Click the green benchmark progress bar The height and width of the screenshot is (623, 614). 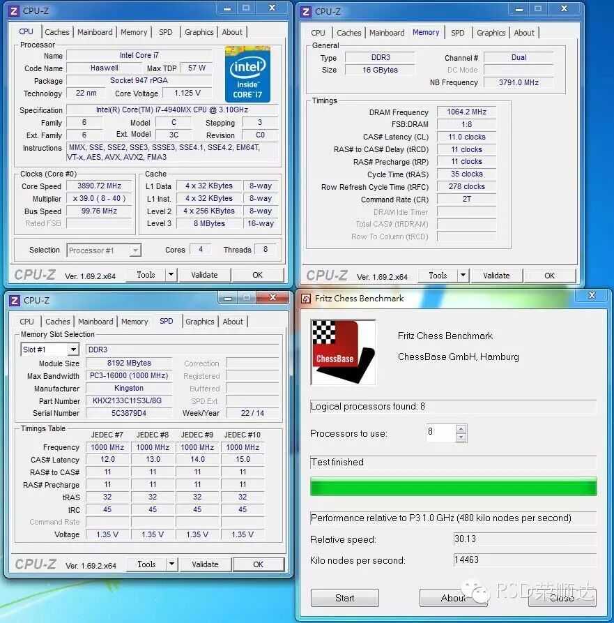453,487
